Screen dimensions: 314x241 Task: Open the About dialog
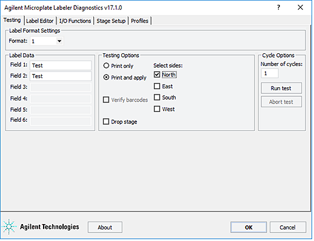point(105,227)
